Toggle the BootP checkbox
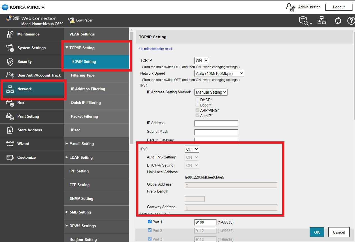355x242 pixels. [x=198, y=105]
